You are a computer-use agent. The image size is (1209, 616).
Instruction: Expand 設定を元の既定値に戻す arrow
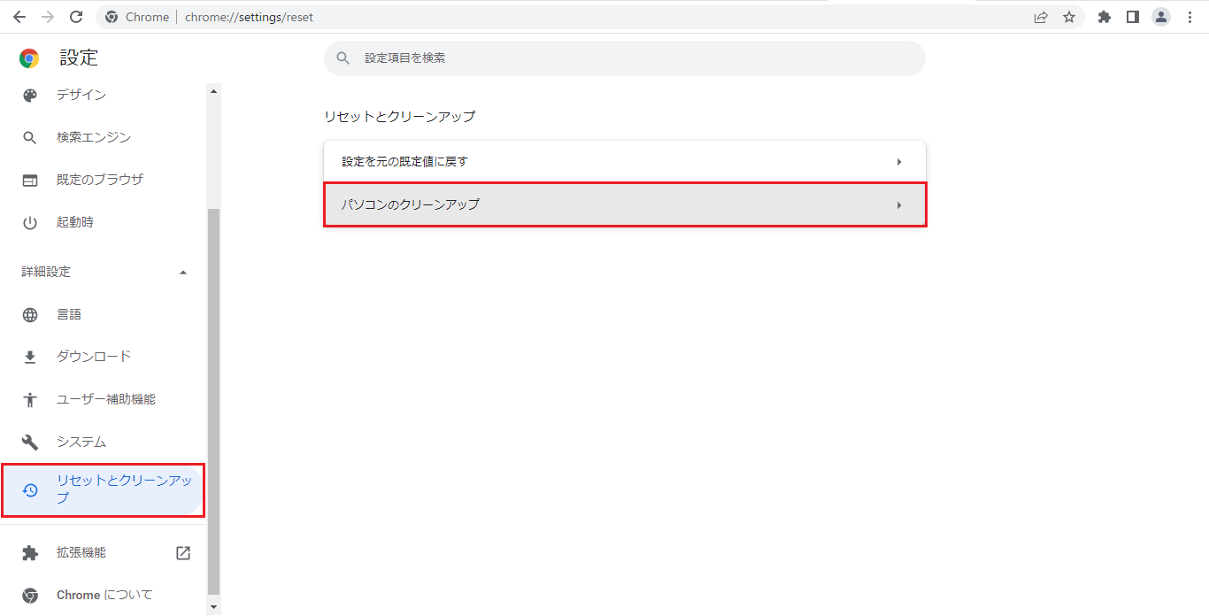point(898,162)
